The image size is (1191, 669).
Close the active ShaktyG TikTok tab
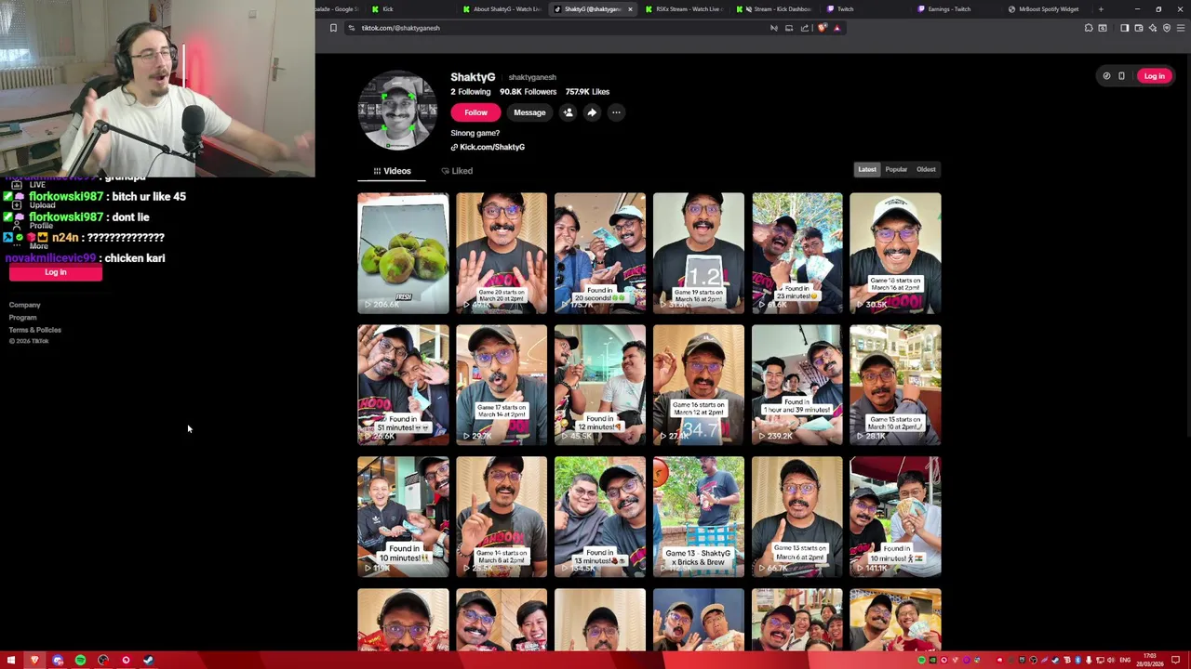click(630, 9)
